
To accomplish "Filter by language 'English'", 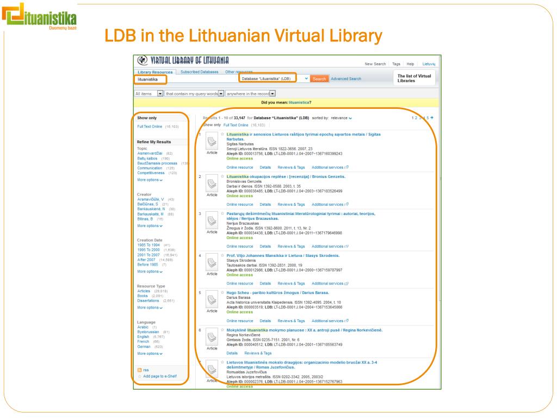I will [143, 337].
